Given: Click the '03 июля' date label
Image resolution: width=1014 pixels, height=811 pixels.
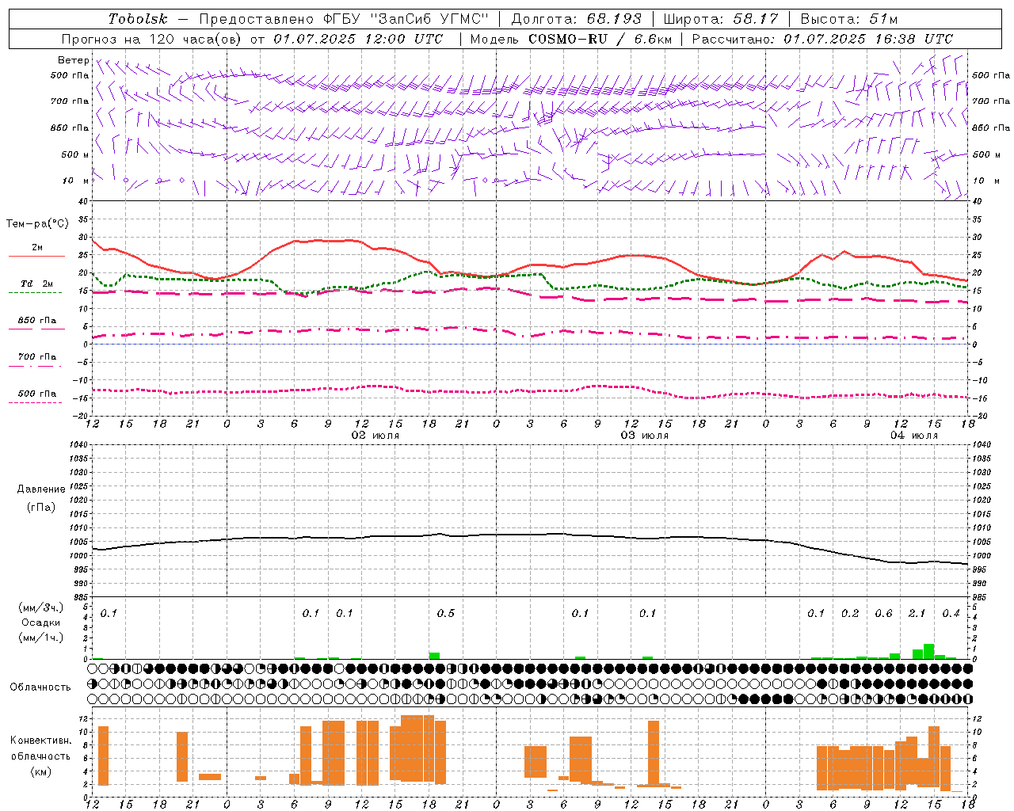Looking at the screenshot, I should 645,436.
